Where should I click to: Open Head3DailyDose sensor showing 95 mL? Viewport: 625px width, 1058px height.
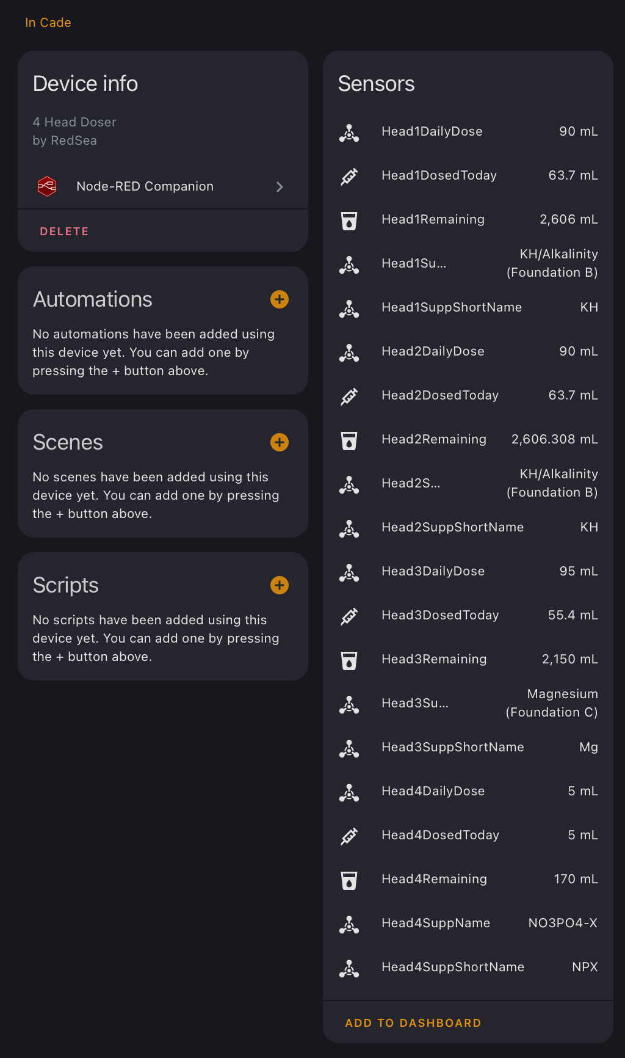coord(468,572)
